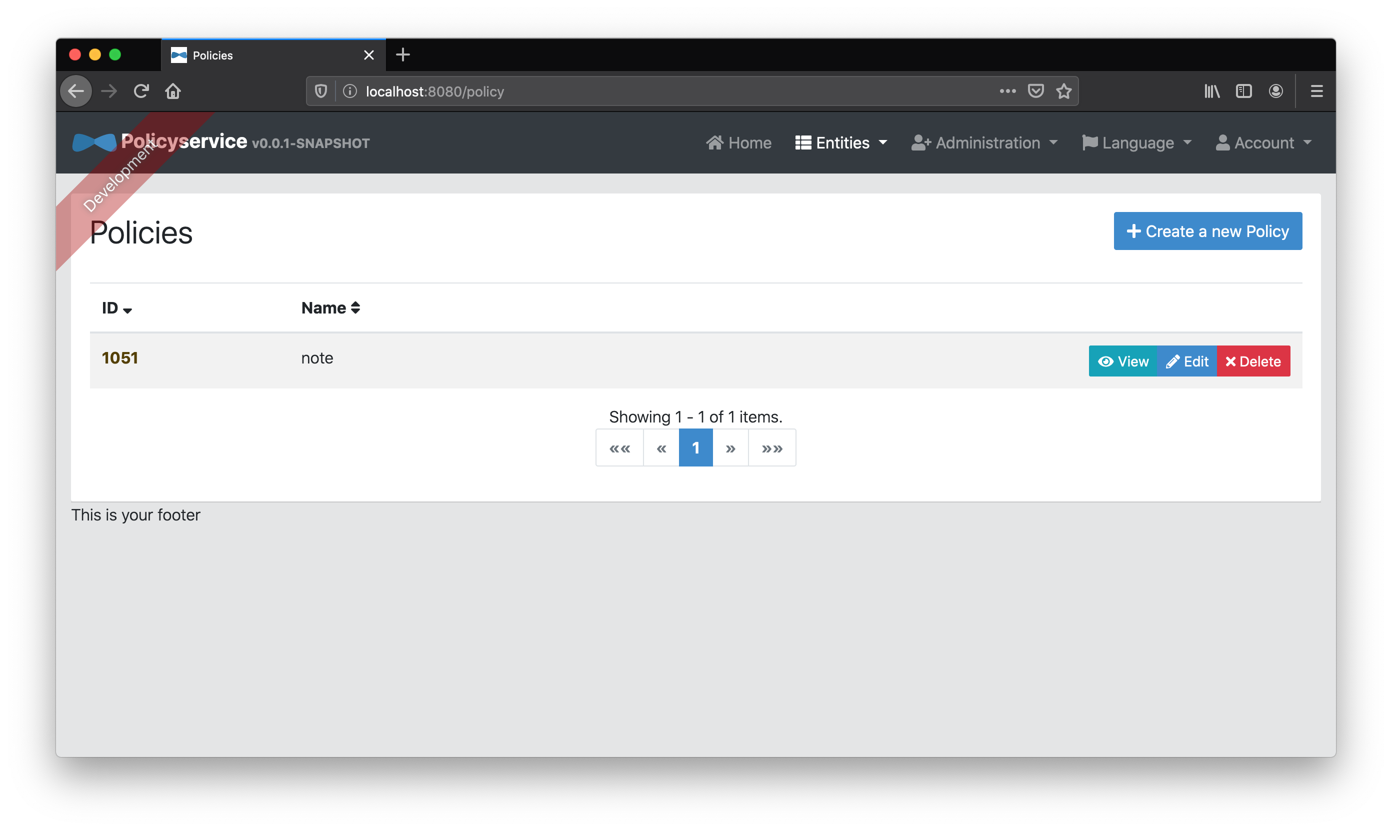Click Create a new Policy button
The height and width of the screenshot is (831, 1392).
pos(1207,230)
